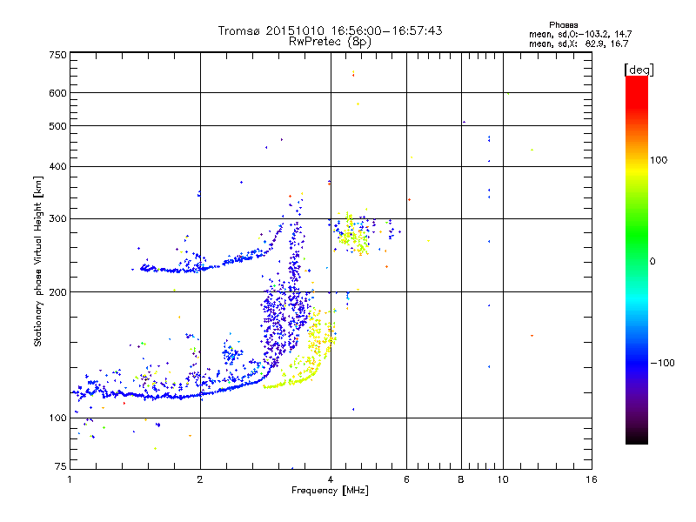This screenshot has width=696, height=522.
Task: Click the x-axis tick label '2'
Action: (200, 479)
